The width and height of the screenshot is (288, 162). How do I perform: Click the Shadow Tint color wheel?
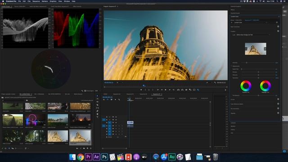[x=246, y=86]
